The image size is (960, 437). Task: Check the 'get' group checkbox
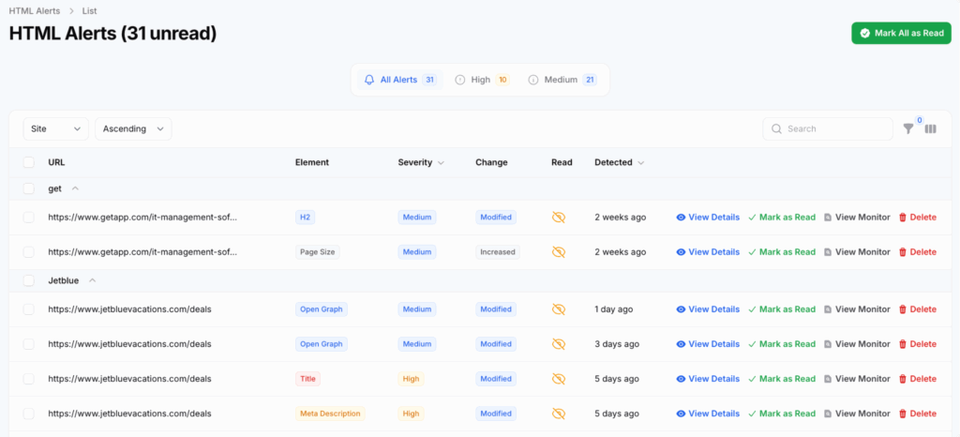(x=29, y=188)
